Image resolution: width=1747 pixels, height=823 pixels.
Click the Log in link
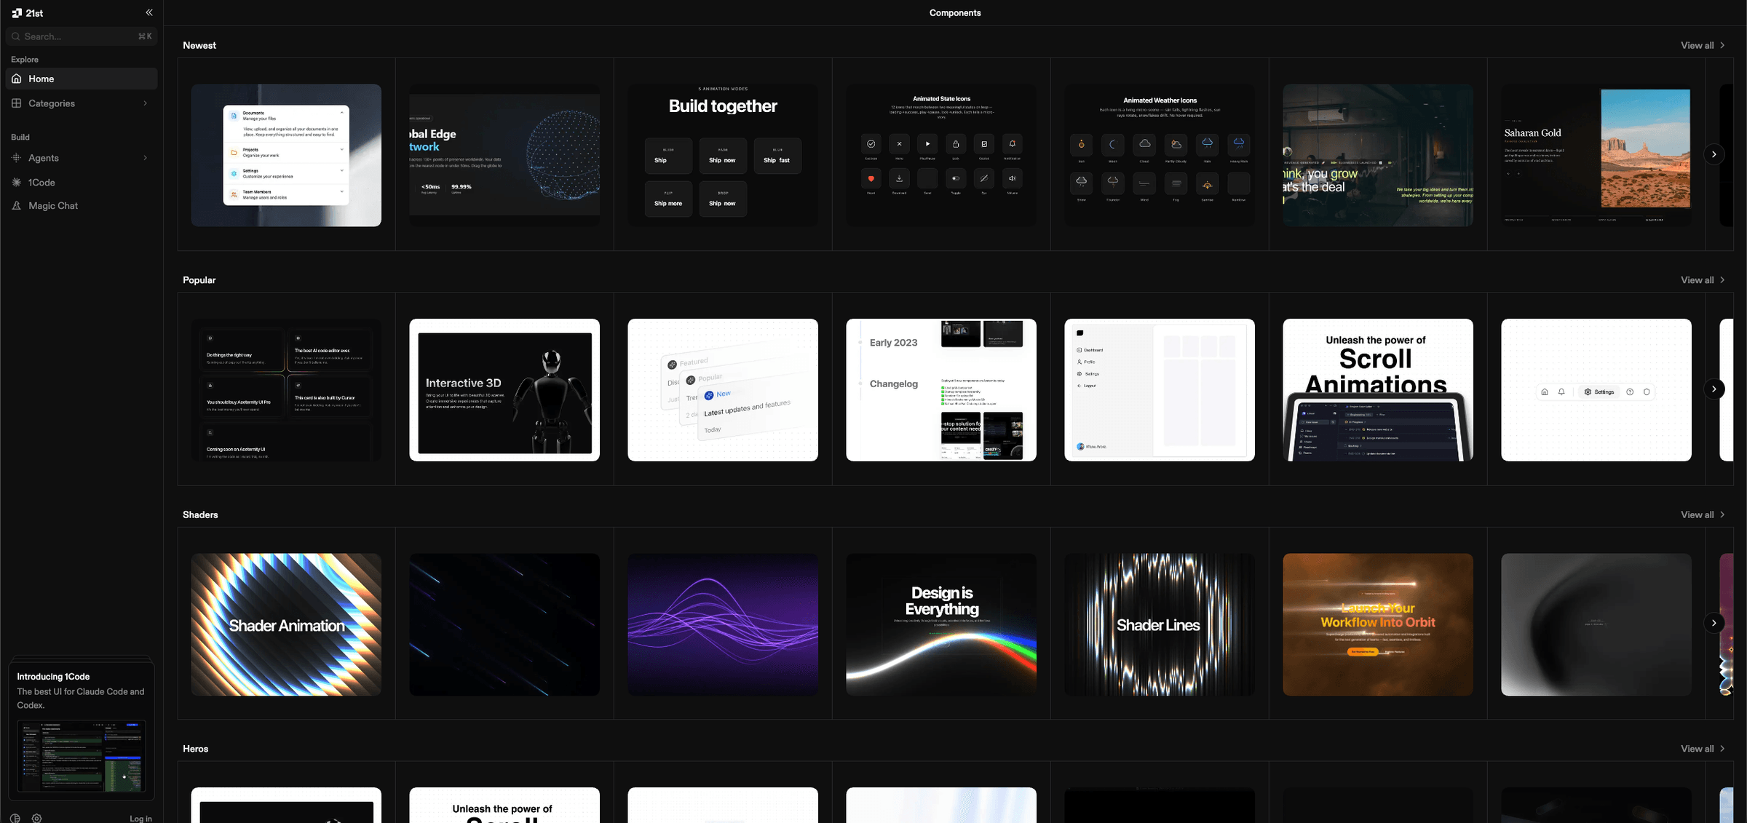click(x=140, y=819)
